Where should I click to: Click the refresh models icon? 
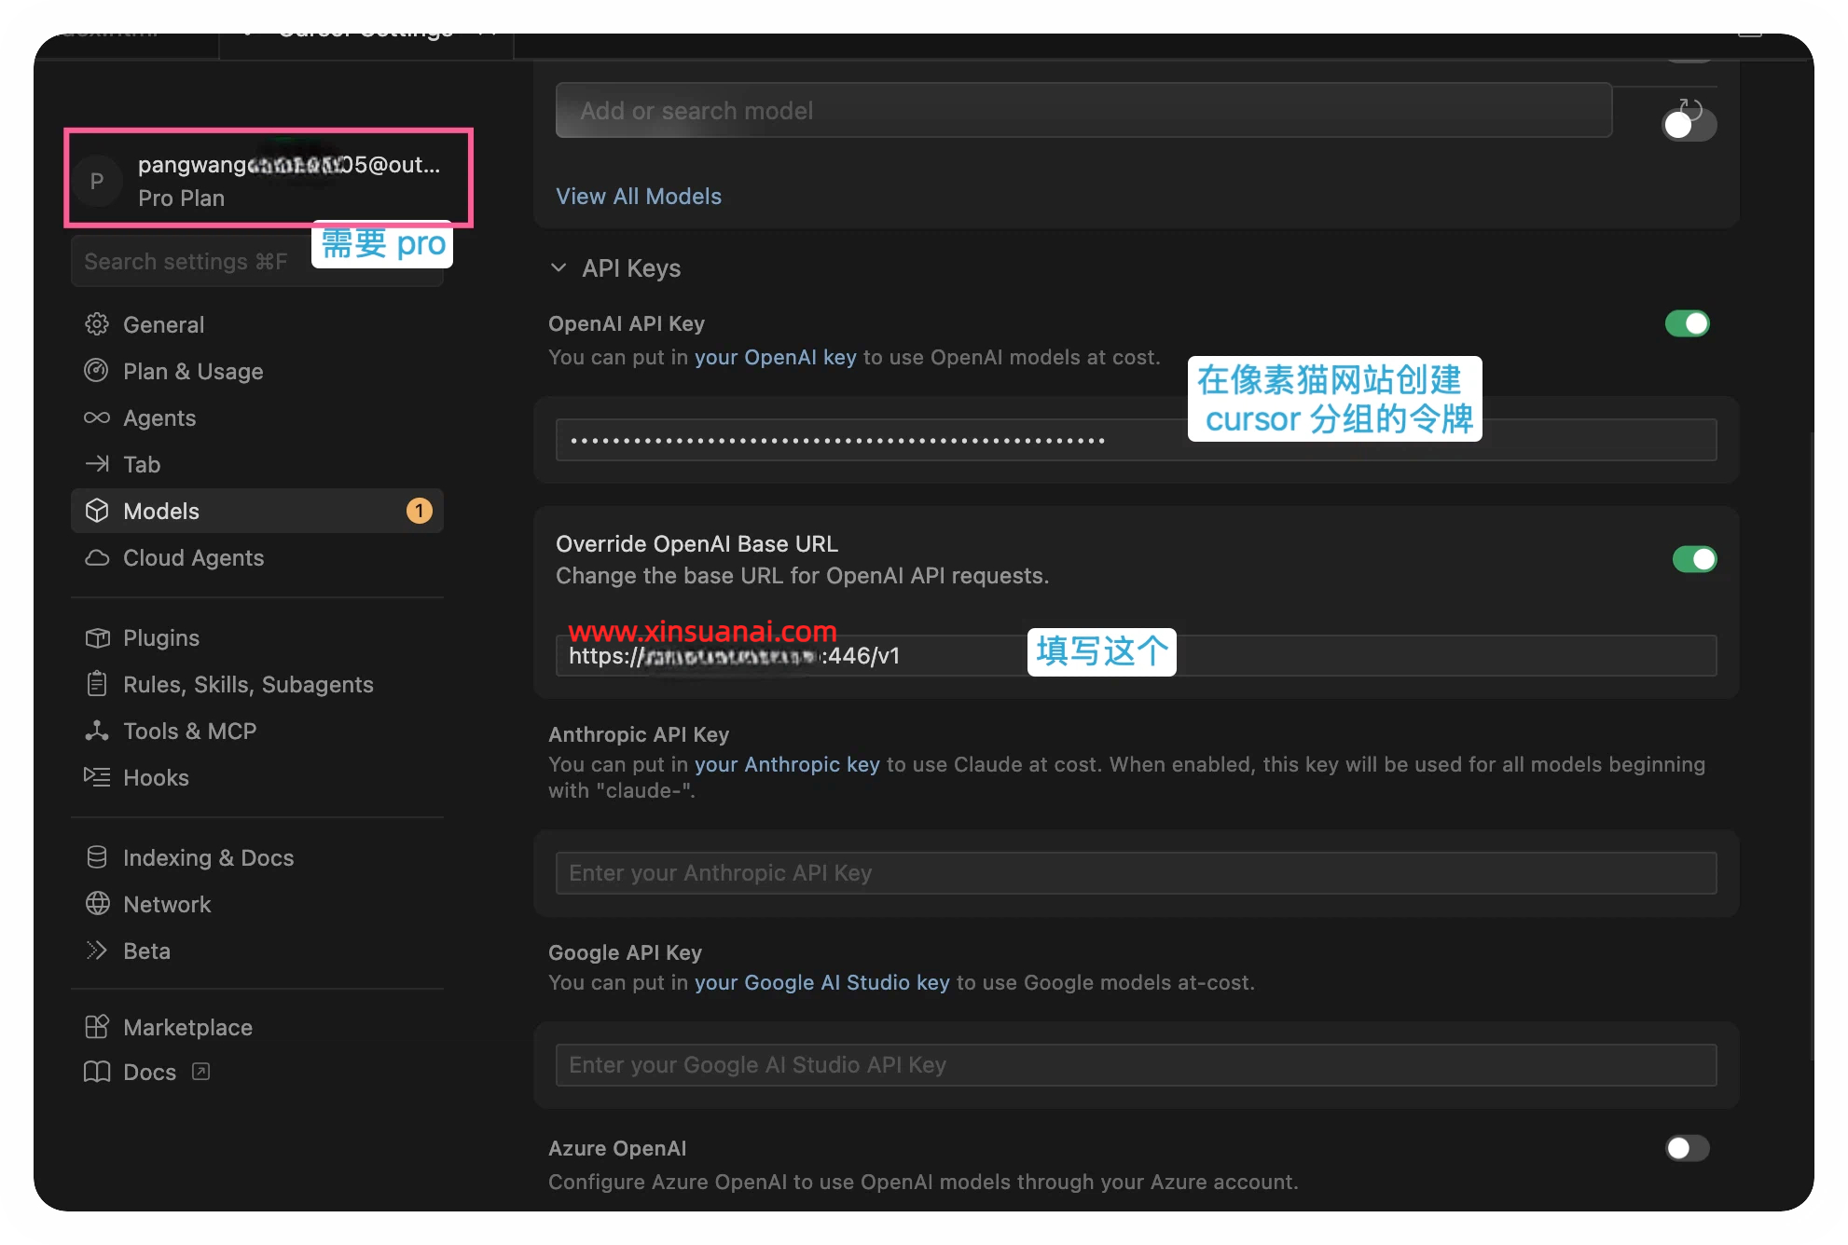(1691, 109)
